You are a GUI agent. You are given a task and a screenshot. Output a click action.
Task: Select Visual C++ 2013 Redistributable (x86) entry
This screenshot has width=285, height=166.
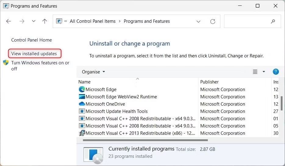click(x=140, y=133)
